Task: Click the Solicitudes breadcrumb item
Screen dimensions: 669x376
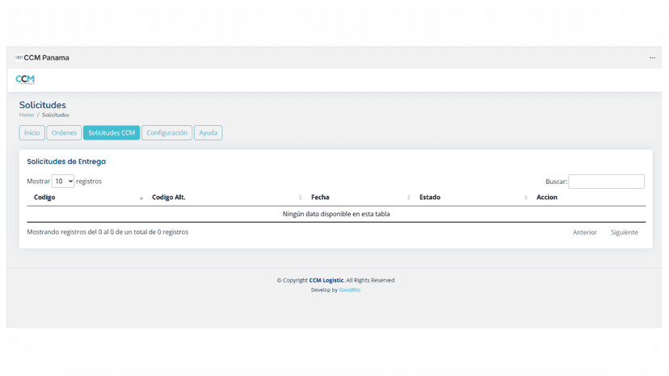Action: [56, 115]
